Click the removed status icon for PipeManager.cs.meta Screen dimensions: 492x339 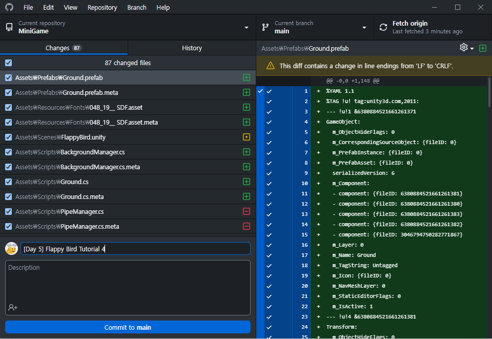(x=247, y=226)
